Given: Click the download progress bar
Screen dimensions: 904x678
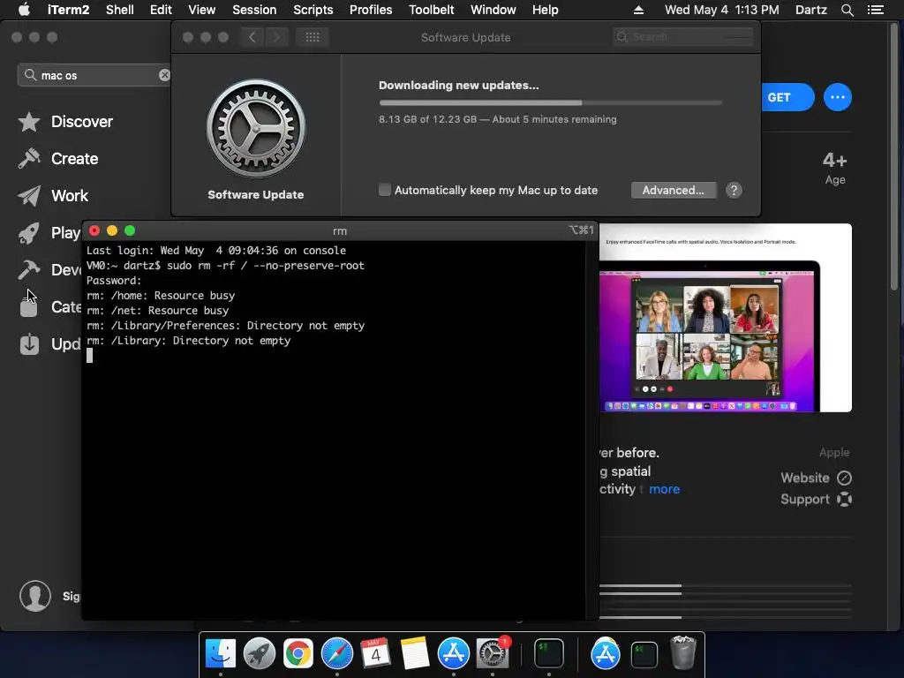Looking at the screenshot, I should (x=550, y=102).
